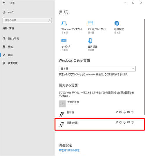Click 日本語 row spell check feature icon

[x=133, y=112]
